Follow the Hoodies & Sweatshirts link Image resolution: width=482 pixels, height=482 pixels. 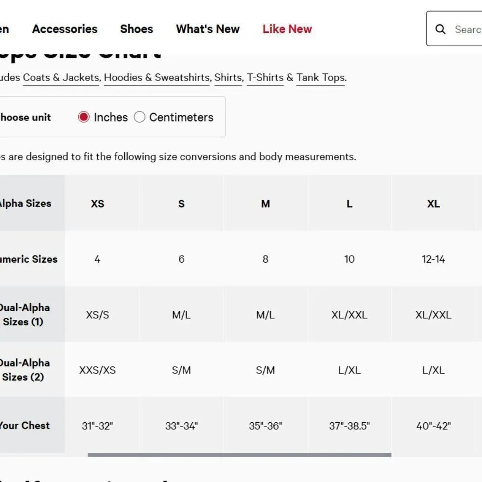157,78
